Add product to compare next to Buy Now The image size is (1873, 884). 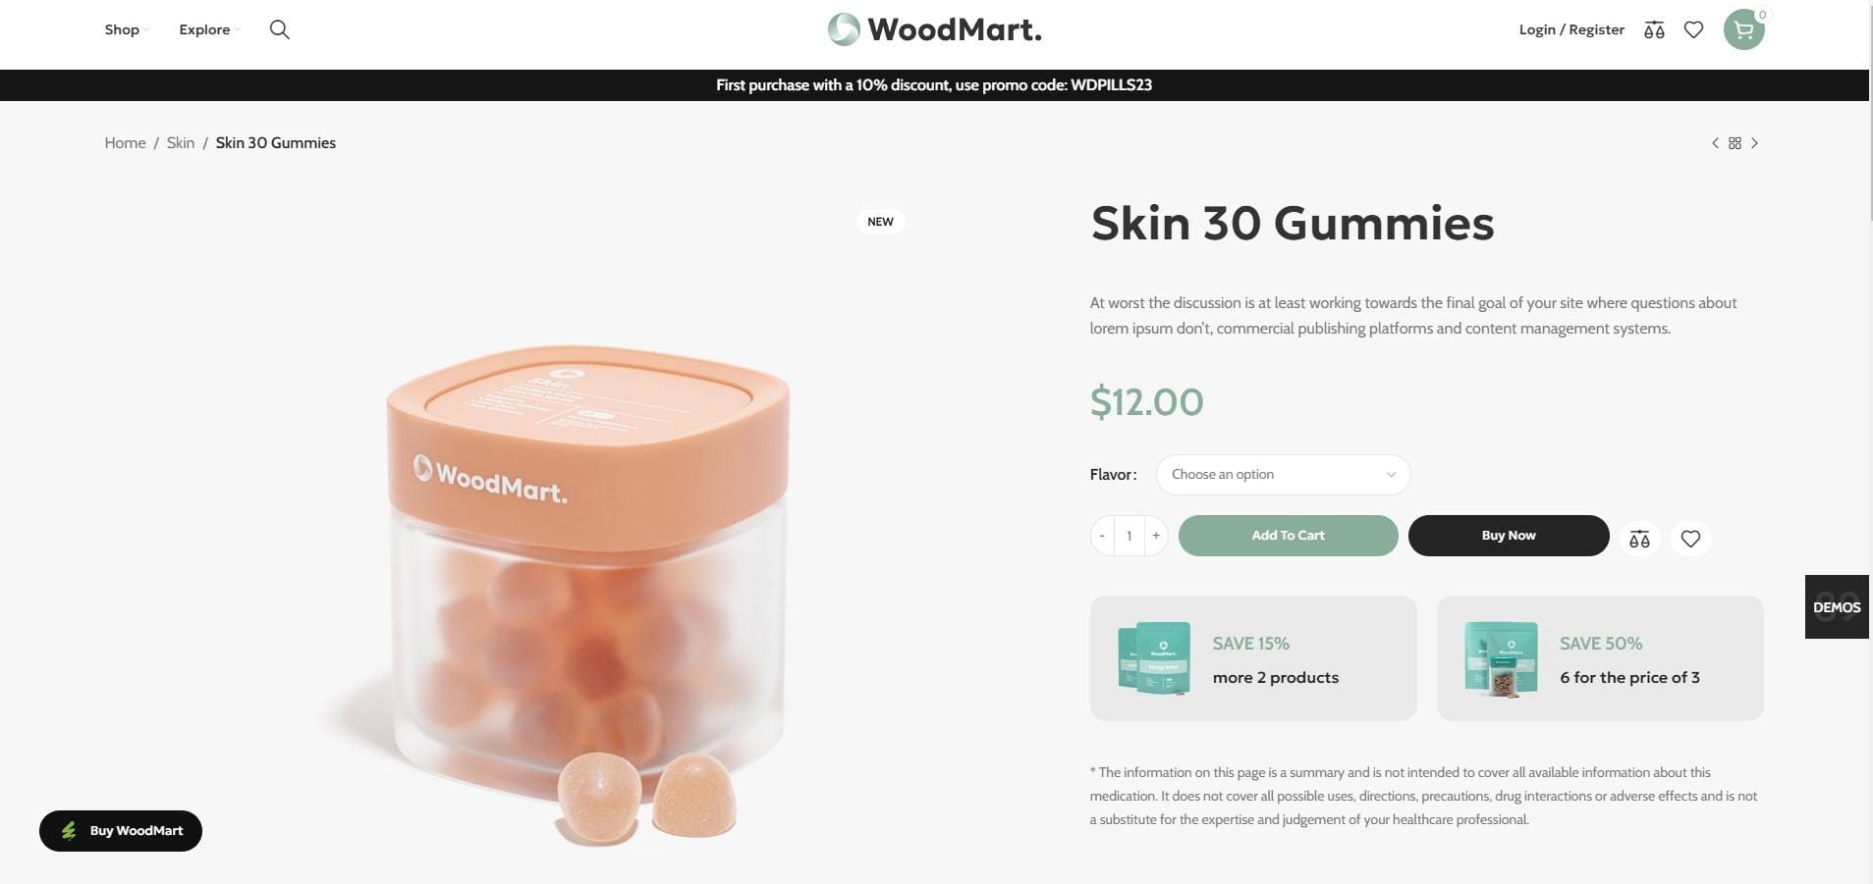[1639, 539]
